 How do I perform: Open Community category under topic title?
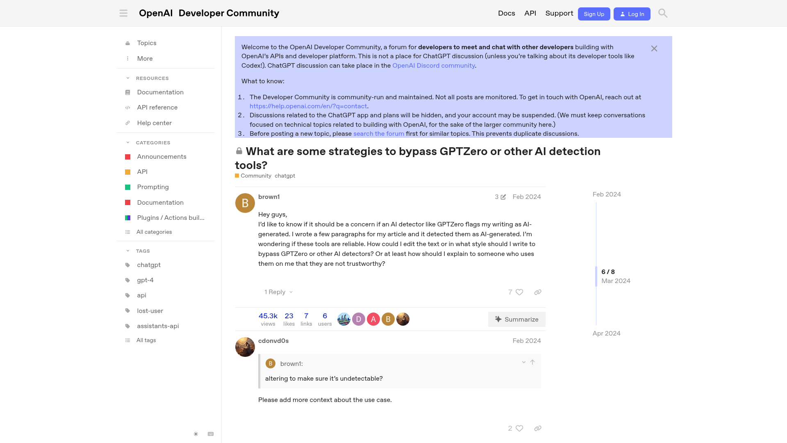coord(253,176)
